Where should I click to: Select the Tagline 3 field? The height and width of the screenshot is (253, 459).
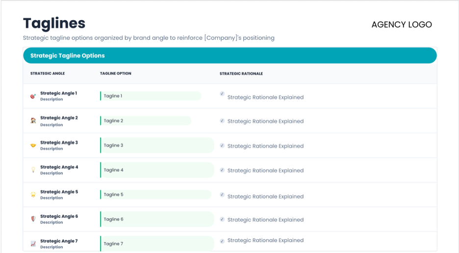pyautogui.click(x=157, y=145)
